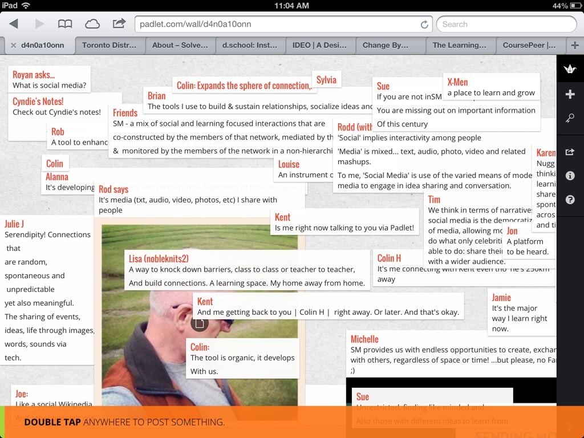
Task: Tap the Padlet sidebar wrench icon
Action: (570, 119)
